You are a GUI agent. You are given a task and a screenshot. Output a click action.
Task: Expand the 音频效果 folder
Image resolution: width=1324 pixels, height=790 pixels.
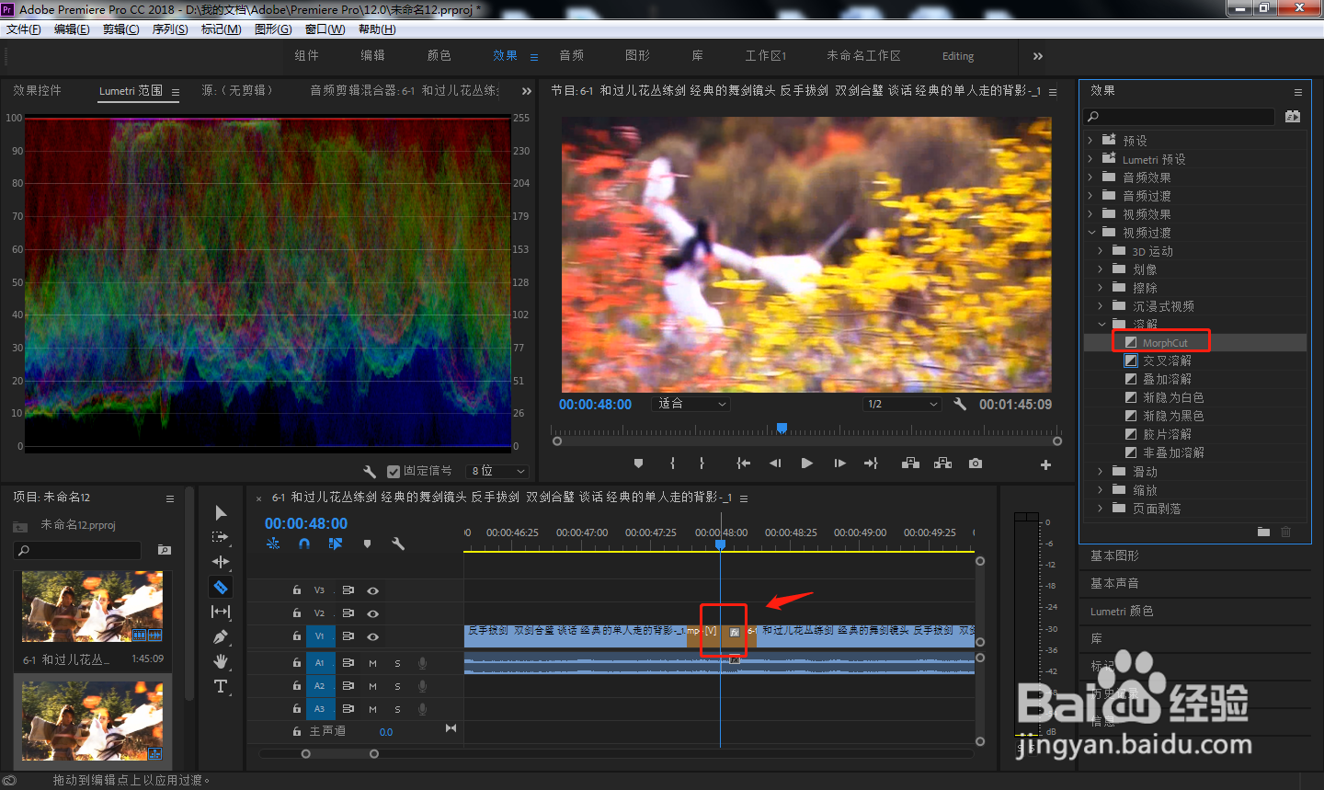click(1091, 177)
